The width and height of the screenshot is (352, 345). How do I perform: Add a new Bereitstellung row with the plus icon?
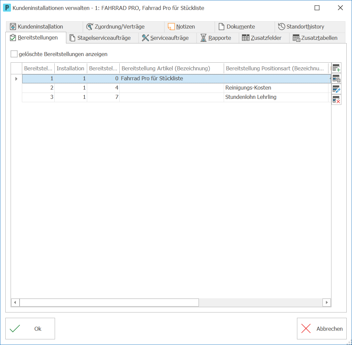(x=336, y=68)
